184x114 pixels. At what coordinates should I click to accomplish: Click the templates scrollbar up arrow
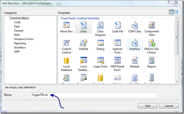click(177, 18)
